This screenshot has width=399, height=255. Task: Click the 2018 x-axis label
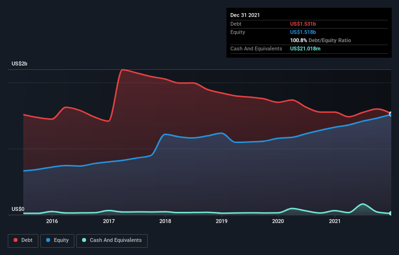[165, 221]
